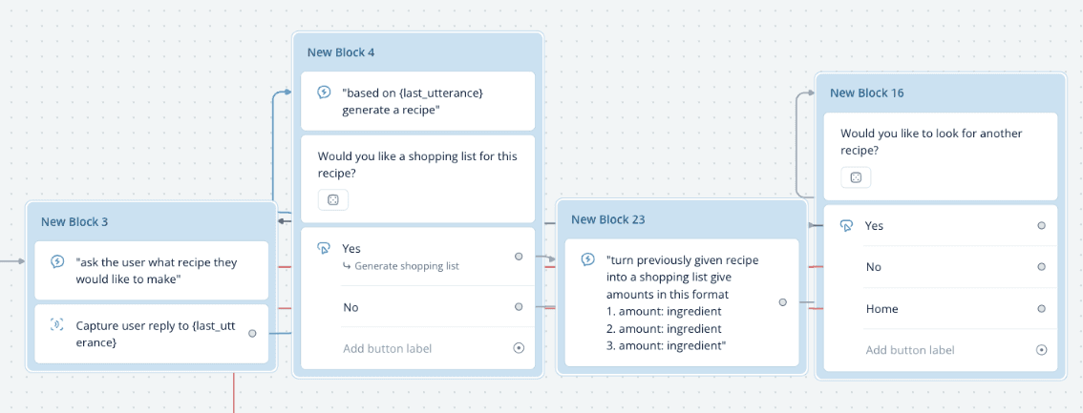Click the output port of Capture user reply step
Screen dimensions: 1083x413
(x=252, y=334)
